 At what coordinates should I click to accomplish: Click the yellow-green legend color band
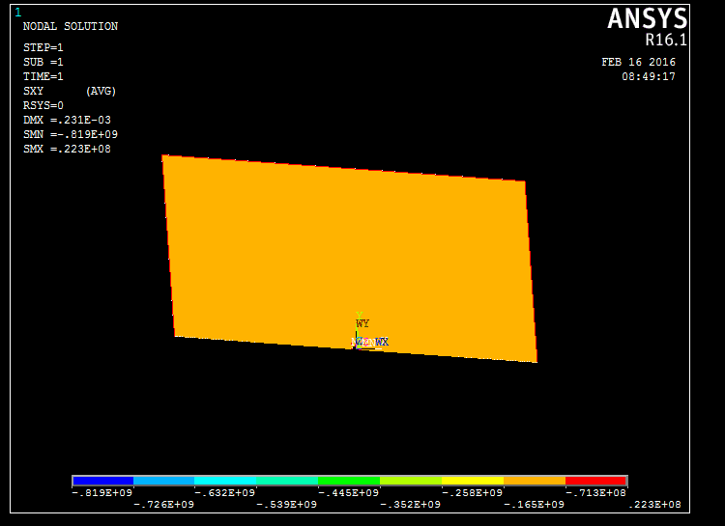(411, 481)
